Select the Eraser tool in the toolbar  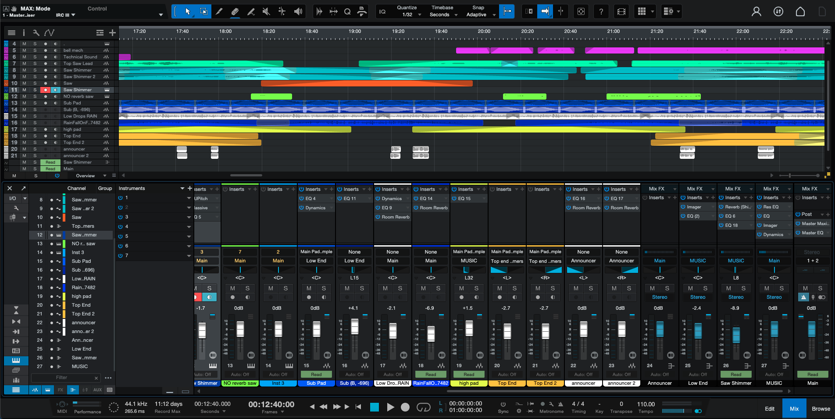235,11
